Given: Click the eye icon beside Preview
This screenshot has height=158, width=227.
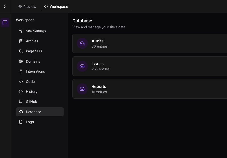Looking at the screenshot, I should [x=20, y=7].
